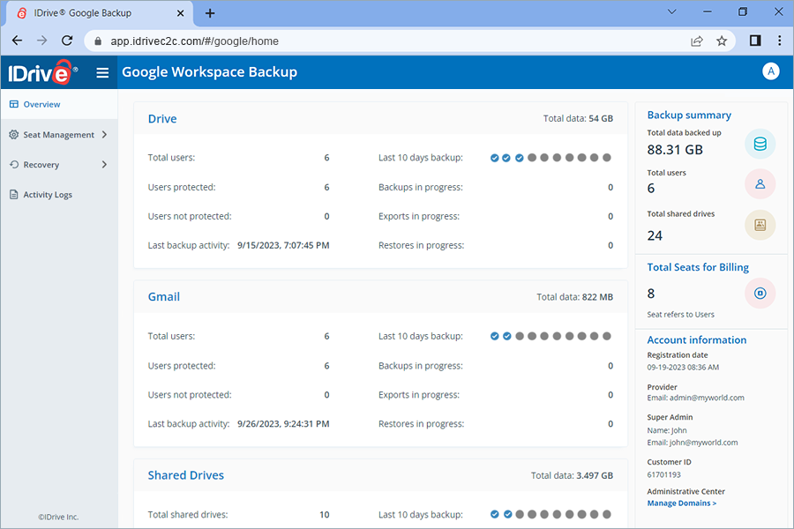Click the total users person icon
Screen dimensions: 794x529
[760, 184]
